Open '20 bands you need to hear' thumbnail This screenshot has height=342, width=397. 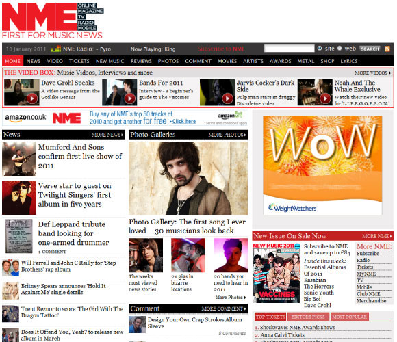231,255
